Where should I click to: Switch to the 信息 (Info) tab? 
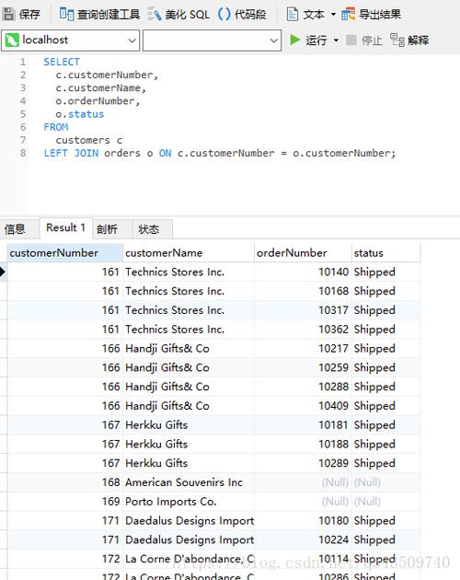click(15, 229)
